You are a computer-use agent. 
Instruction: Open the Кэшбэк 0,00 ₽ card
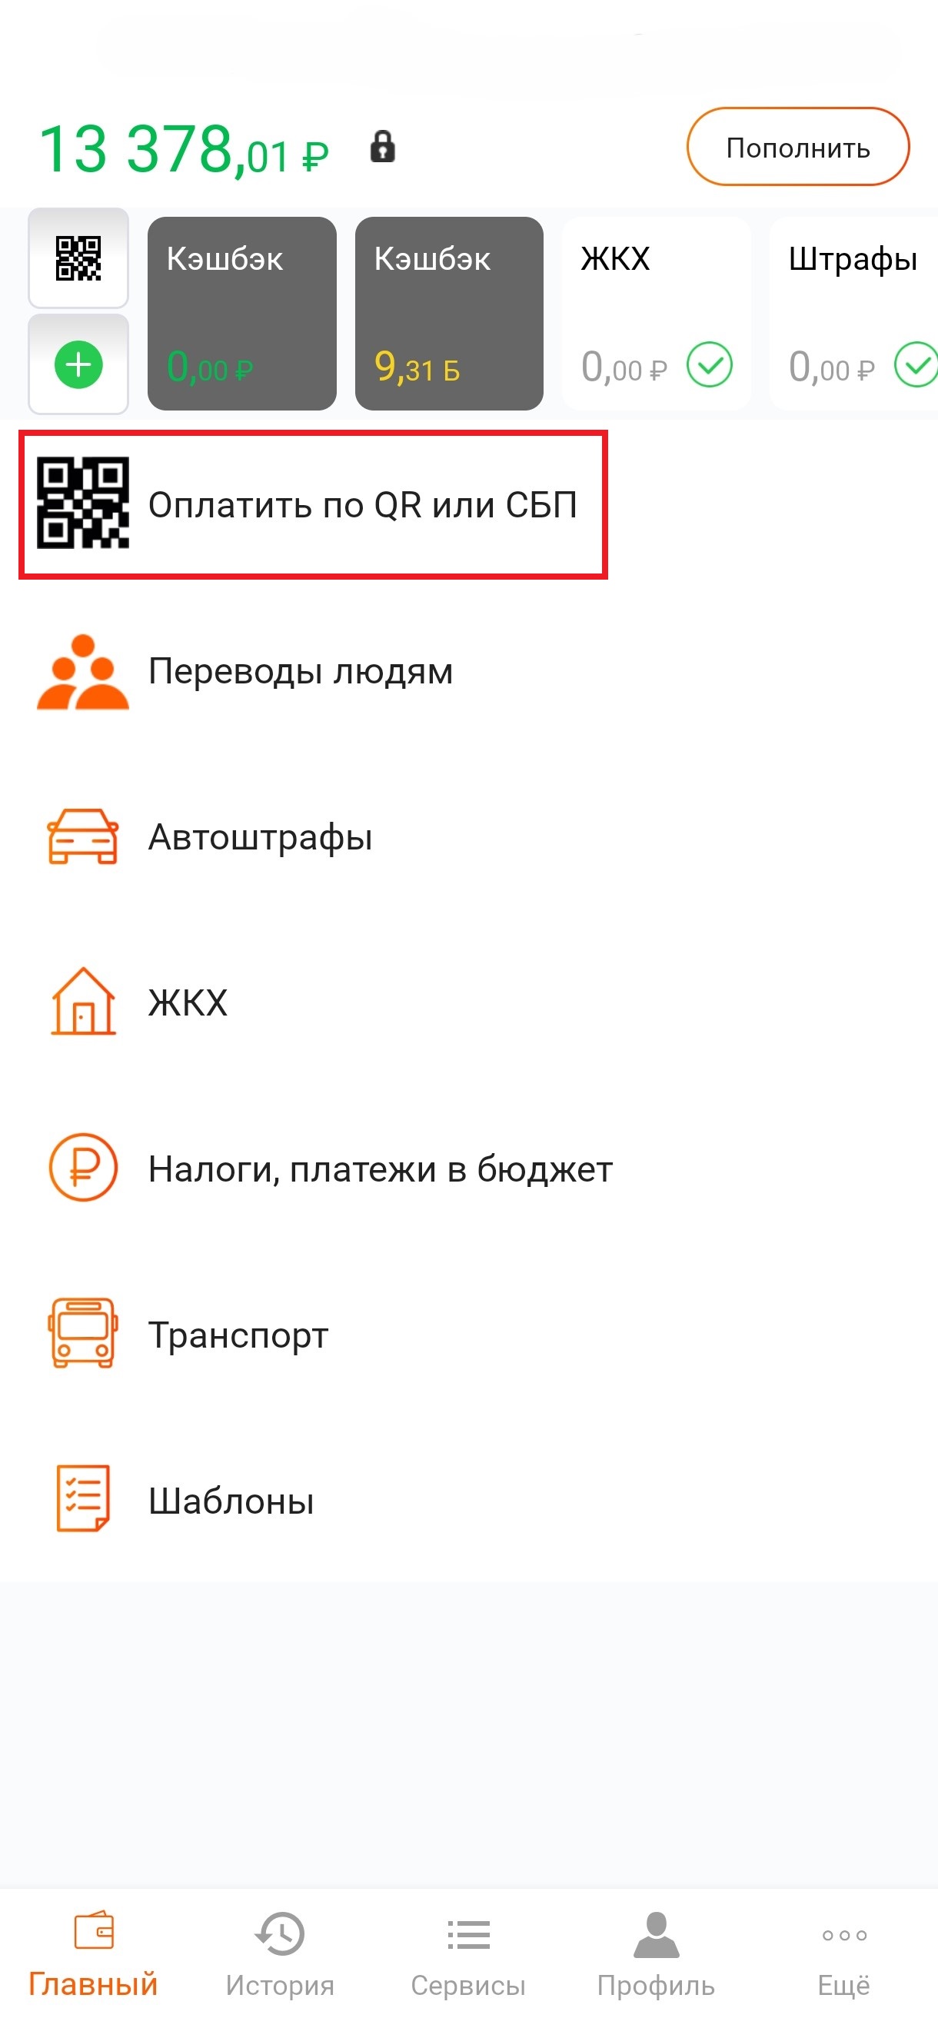pos(242,314)
